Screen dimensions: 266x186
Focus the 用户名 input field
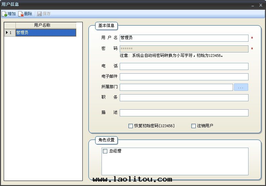[x=184, y=38]
